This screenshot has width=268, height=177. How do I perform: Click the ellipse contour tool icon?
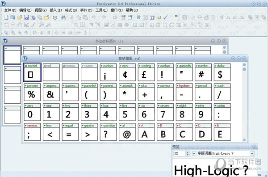126,25
